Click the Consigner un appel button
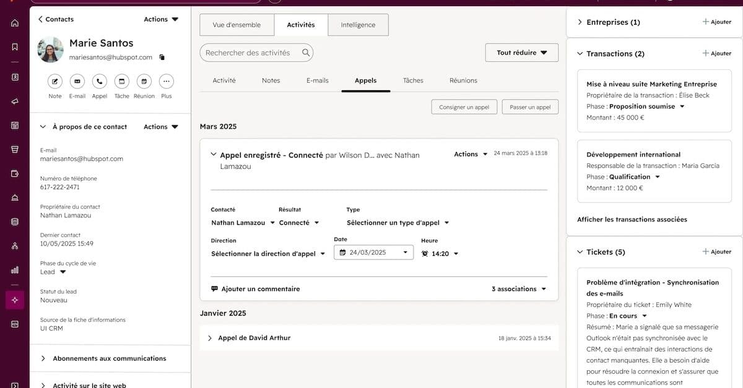Viewport: 743px width, 388px height. [464, 107]
